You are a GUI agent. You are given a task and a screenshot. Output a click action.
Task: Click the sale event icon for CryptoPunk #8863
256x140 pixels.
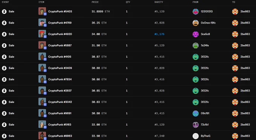tap(4, 136)
